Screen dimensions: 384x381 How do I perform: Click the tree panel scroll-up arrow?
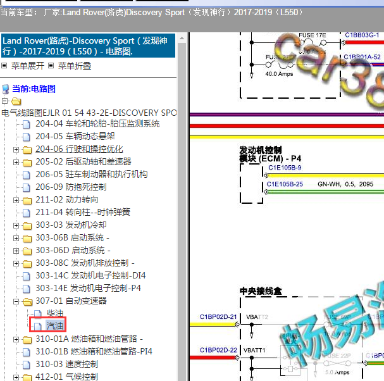point(182,39)
